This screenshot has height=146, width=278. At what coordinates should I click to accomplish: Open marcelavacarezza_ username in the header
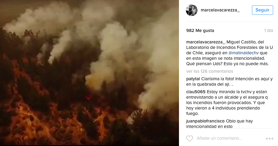220,10
